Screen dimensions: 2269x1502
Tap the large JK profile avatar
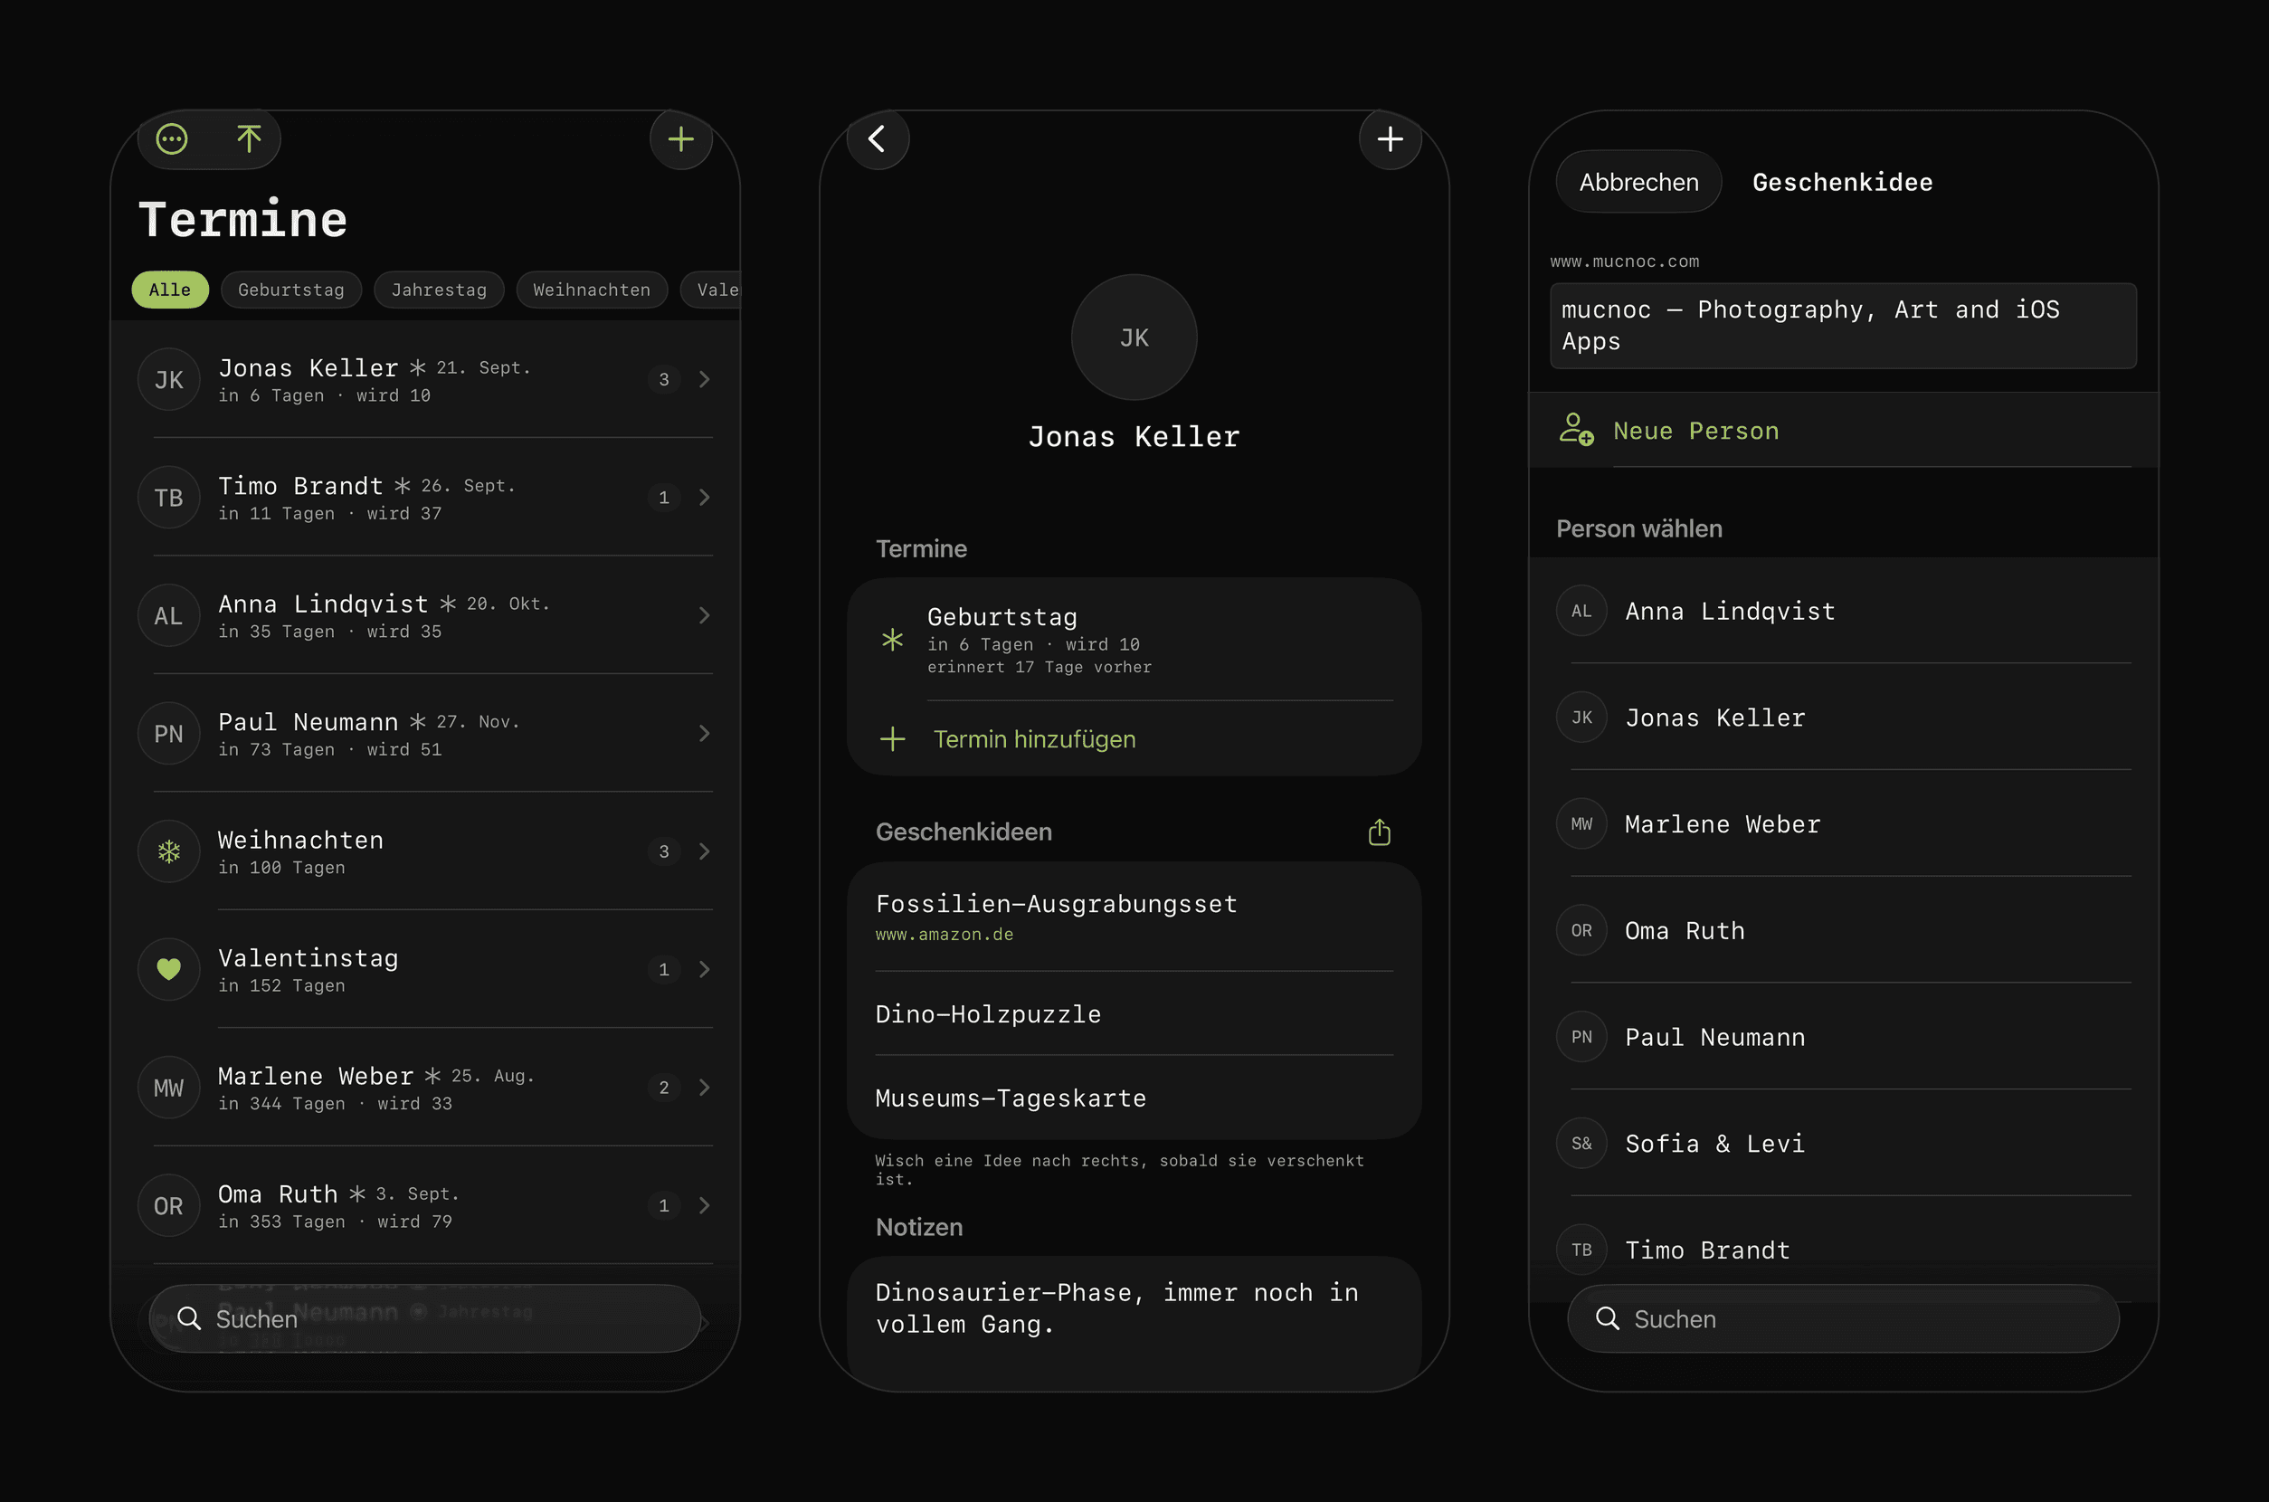[x=1134, y=337]
